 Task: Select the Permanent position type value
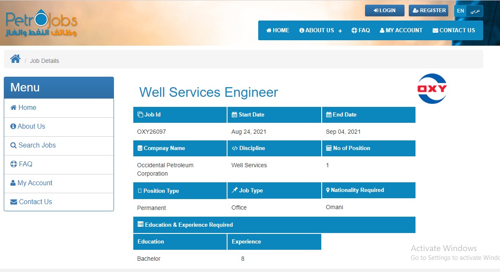tap(151, 208)
